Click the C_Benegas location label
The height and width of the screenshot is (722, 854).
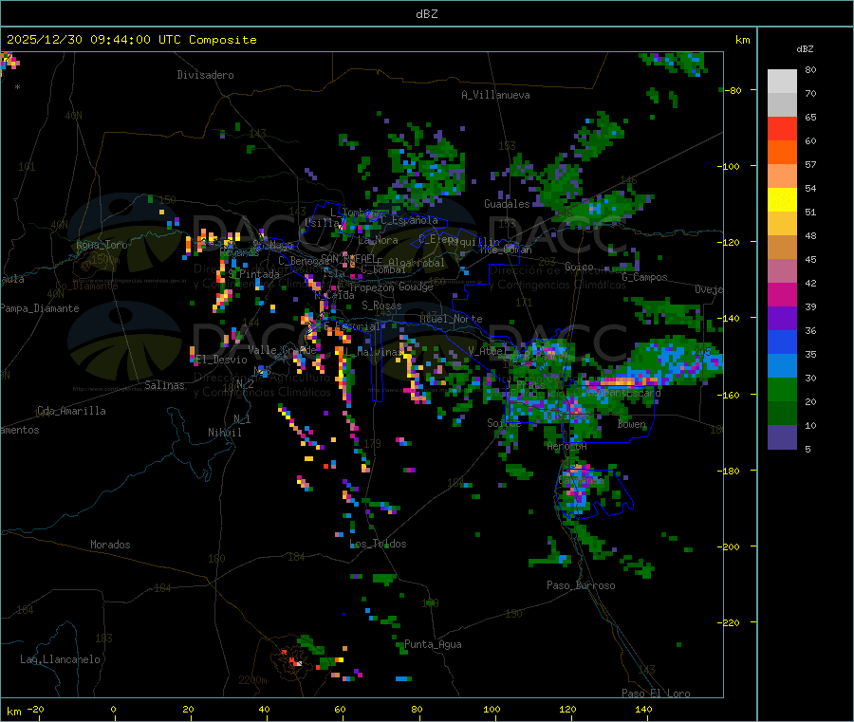[304, 261]
